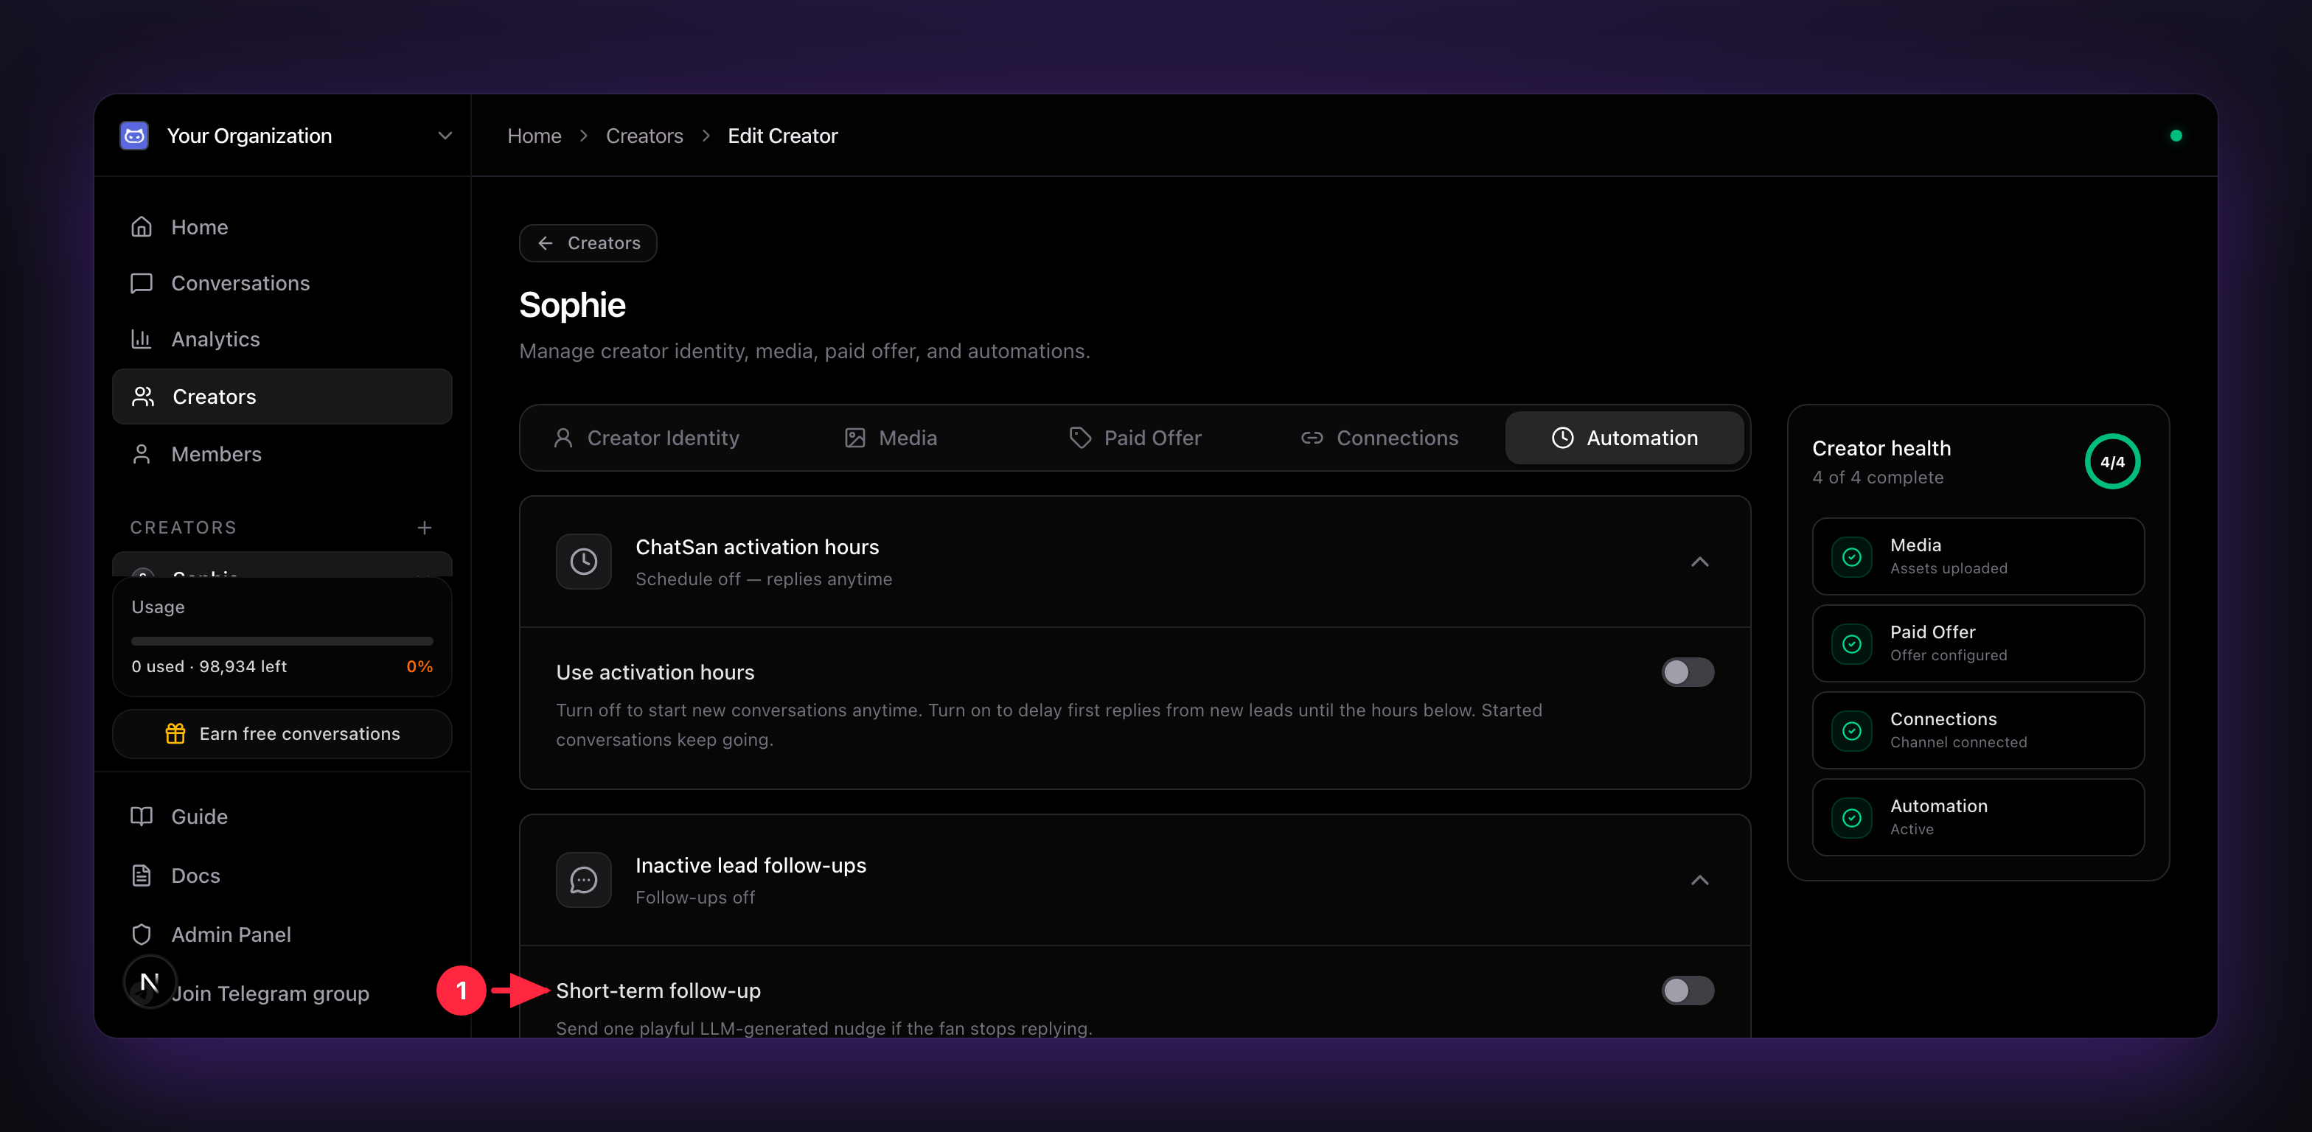This screenshot has width=2312, height=1132.
Task: Click the 4 of 4 complete text
Action: [x=1878, y=478]
